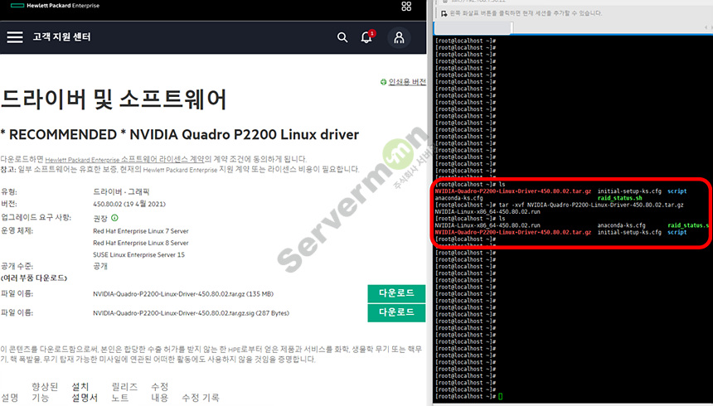The height and width of the screenshot is (406, 713).
Task: Open the user account profile icon
Action: click(399, 37)
